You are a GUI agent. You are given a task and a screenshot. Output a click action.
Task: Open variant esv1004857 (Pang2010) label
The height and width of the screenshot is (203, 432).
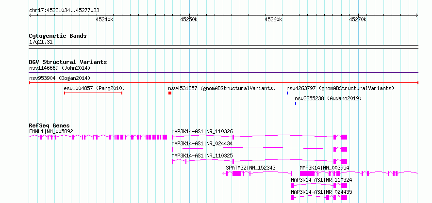pyautogui.click(x=95, y=88)
